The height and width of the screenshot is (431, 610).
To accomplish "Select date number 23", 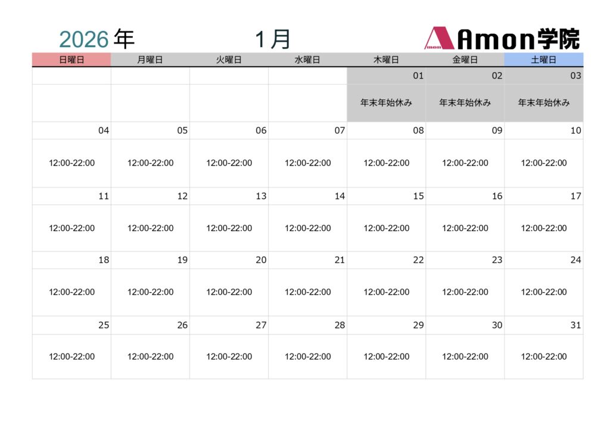I will click(497, 260).
